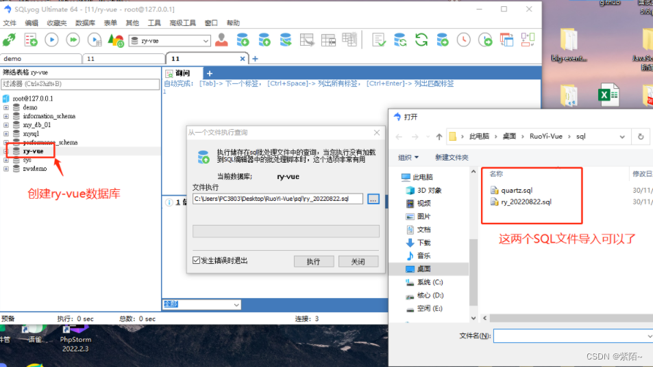
Task: Click the execute and edit results icon
Action: pyautogui.click(x=95, y=40)
